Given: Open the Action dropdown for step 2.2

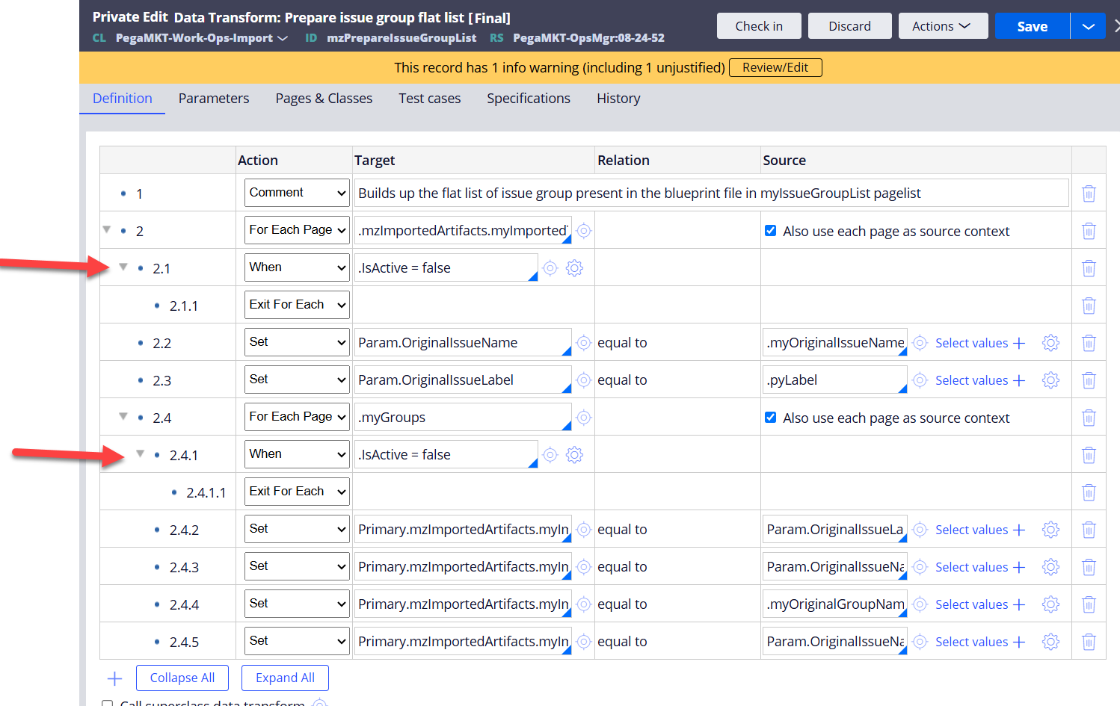Looking at the screenshot, I should tap(297, 342).
